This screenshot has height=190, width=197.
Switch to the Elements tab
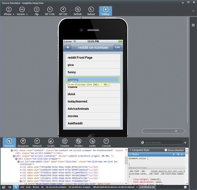pos(9,143)
